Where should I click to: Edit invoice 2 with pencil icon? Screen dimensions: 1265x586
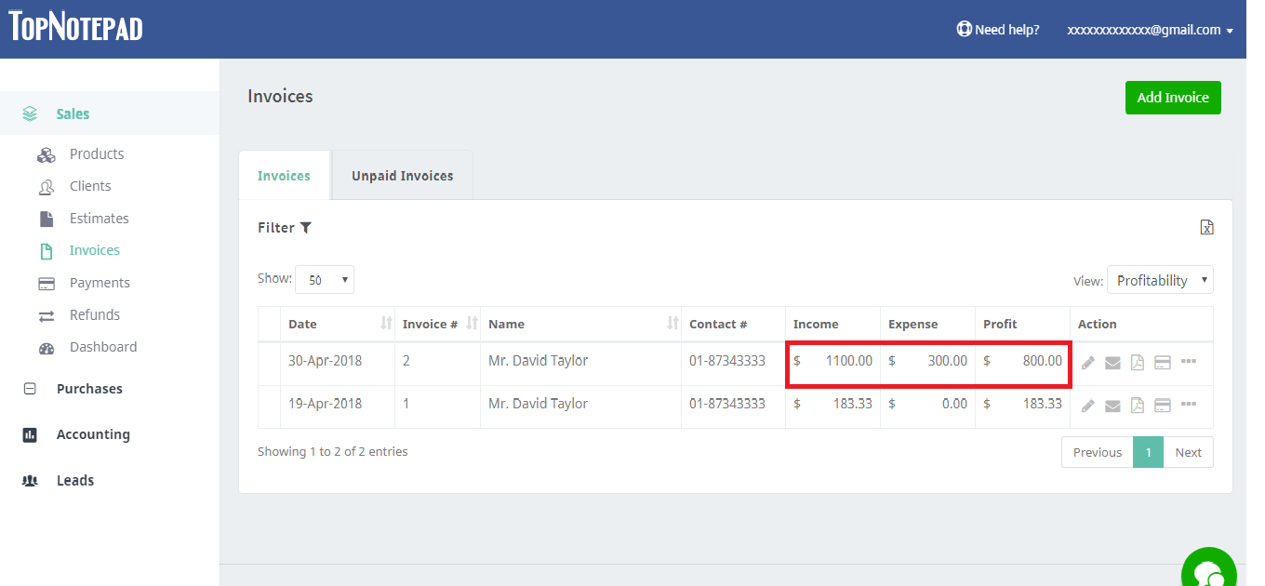click(x=1088, y=362)
